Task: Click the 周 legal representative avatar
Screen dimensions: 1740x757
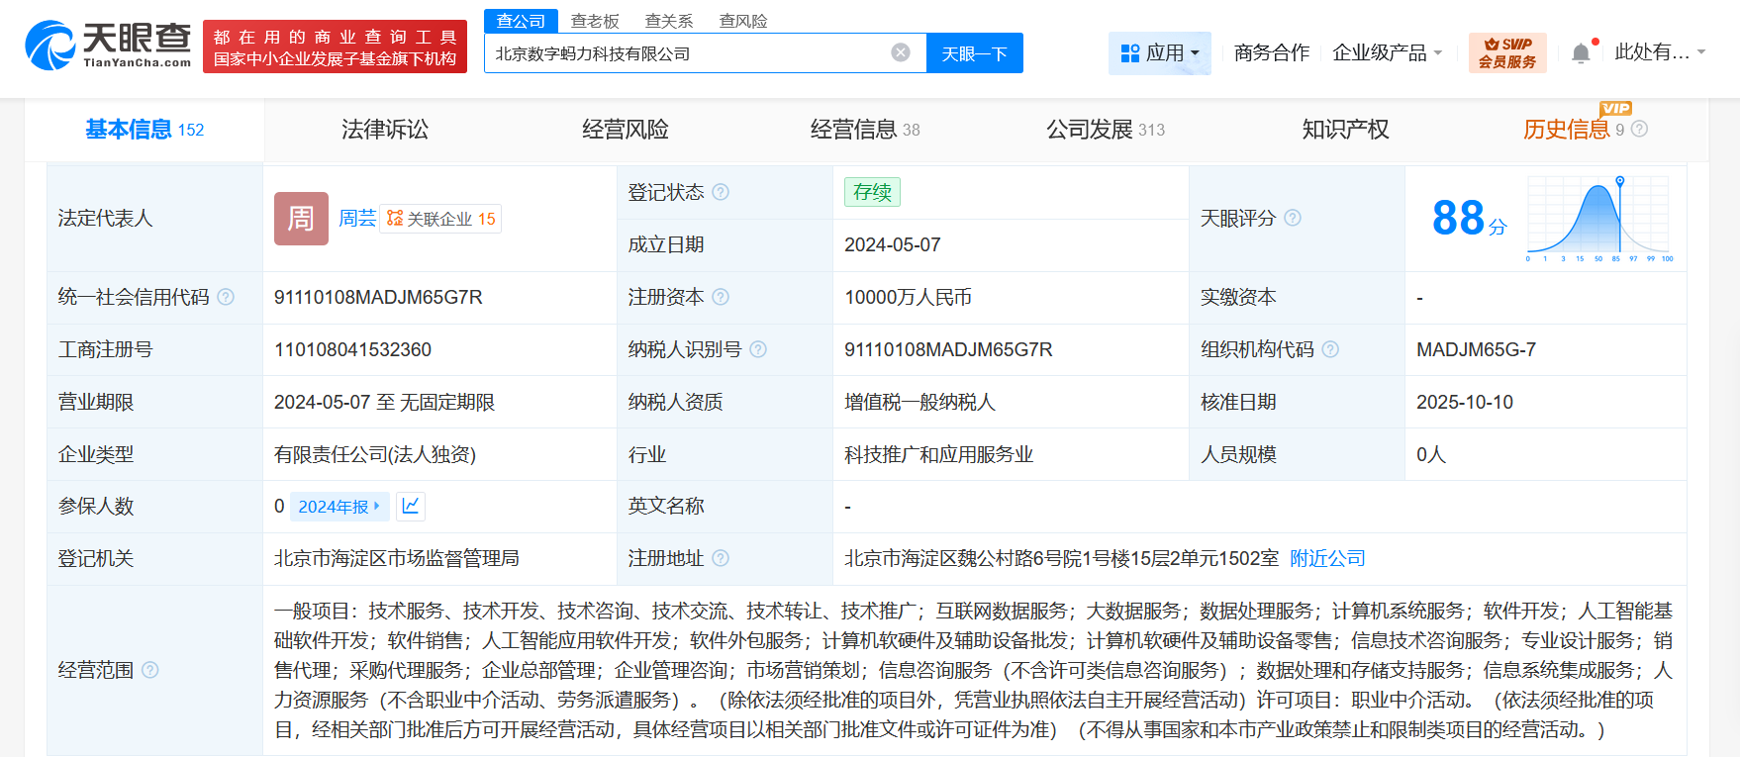Action: click(301, 218)
